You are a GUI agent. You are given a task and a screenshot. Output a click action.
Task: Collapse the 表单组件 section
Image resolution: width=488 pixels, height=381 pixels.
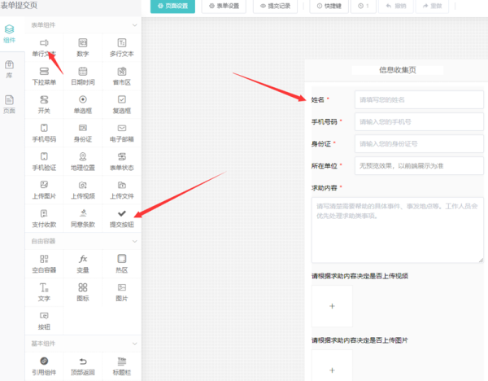coord(134,25)
